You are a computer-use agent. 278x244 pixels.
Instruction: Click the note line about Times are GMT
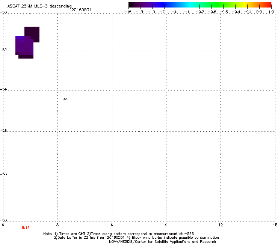119,234
